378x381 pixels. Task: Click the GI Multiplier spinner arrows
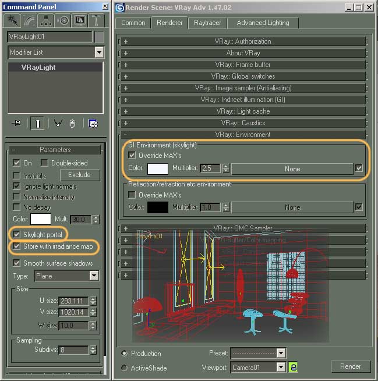[225, 168]
